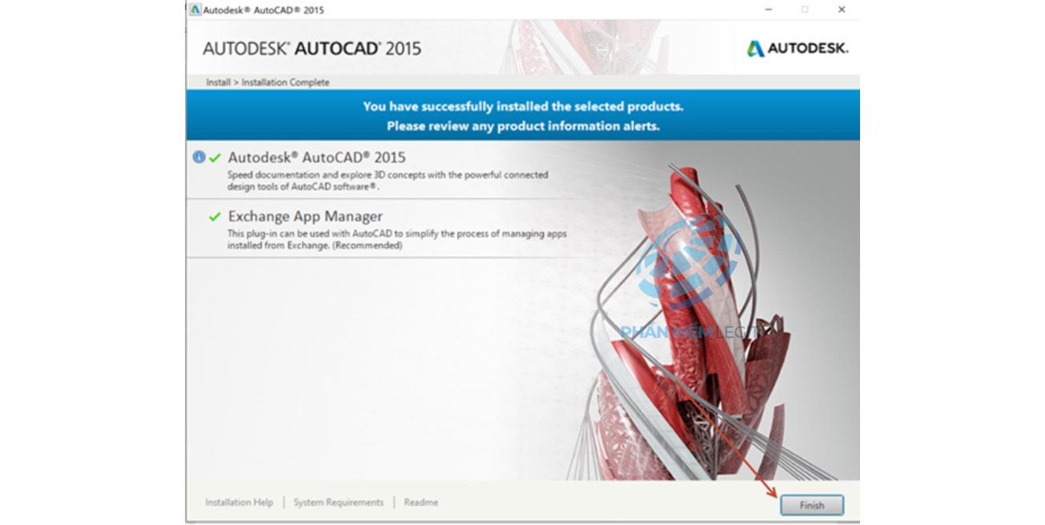
Task: Click the green checkmark next to Exchange App Manager
Action: [215, 217]
